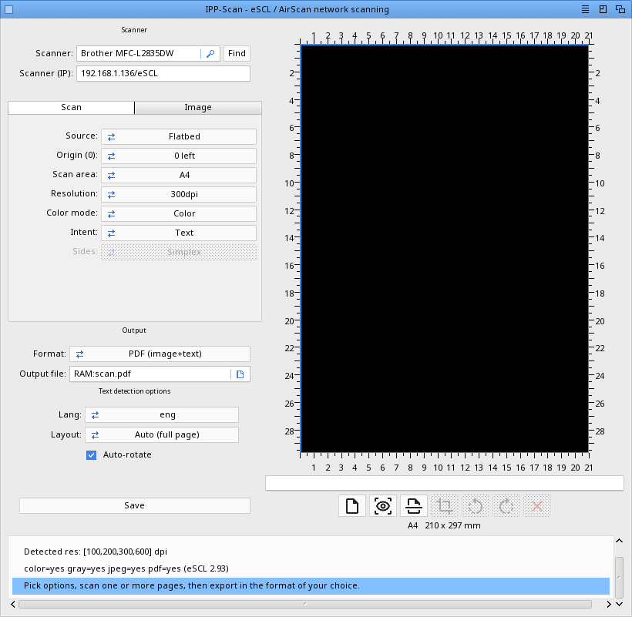
Task: Click the new blank page icon
Action: (352, 506)
